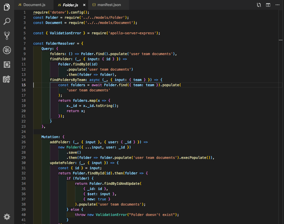Show the Source Control view
The width and height of the screenshot is (284, 224).
[x=7, y=36]
